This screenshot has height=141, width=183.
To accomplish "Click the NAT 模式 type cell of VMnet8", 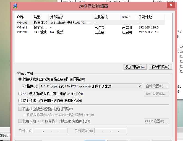I will (x=40, y=32).
